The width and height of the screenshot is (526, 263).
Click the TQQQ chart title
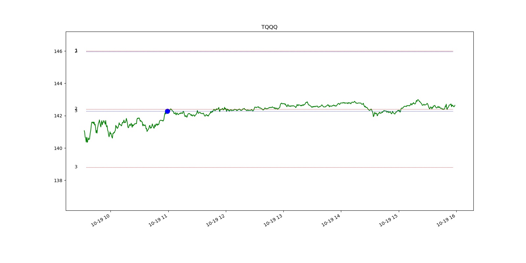pos(269,27)
